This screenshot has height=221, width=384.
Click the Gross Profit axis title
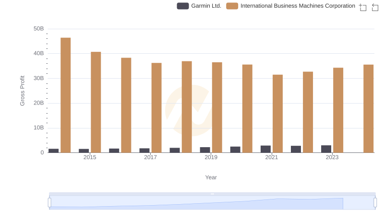tap(22, 91)
